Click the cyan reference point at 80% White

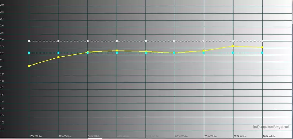coord(233,53)
